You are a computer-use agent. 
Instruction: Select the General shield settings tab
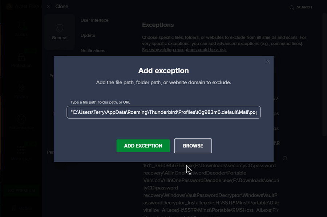point(60,32)
